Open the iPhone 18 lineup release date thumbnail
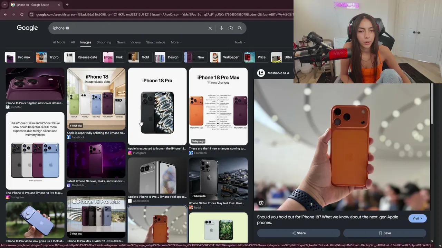 [x=96, y=99]
